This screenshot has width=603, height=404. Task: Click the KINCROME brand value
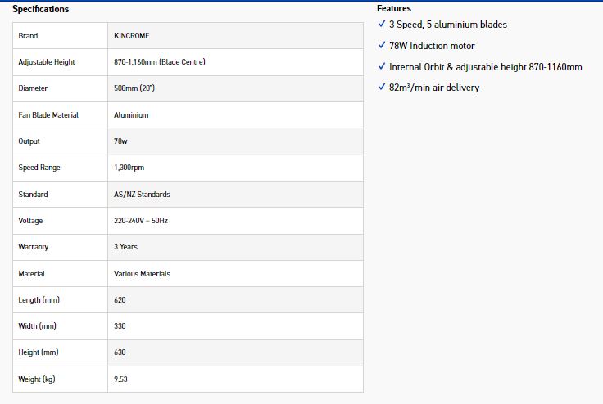tap(133, 36)
